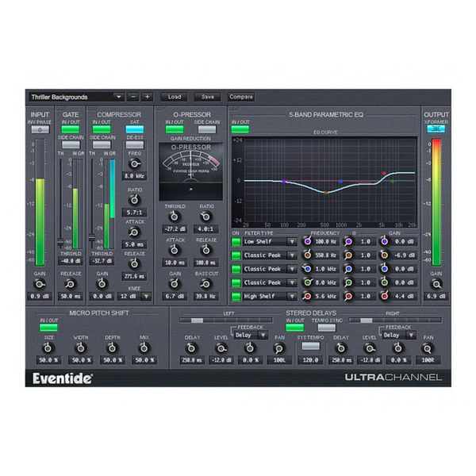Toggle the Compressor Sat switch
This screenshot has width=476, height=476.
[135, 129]
